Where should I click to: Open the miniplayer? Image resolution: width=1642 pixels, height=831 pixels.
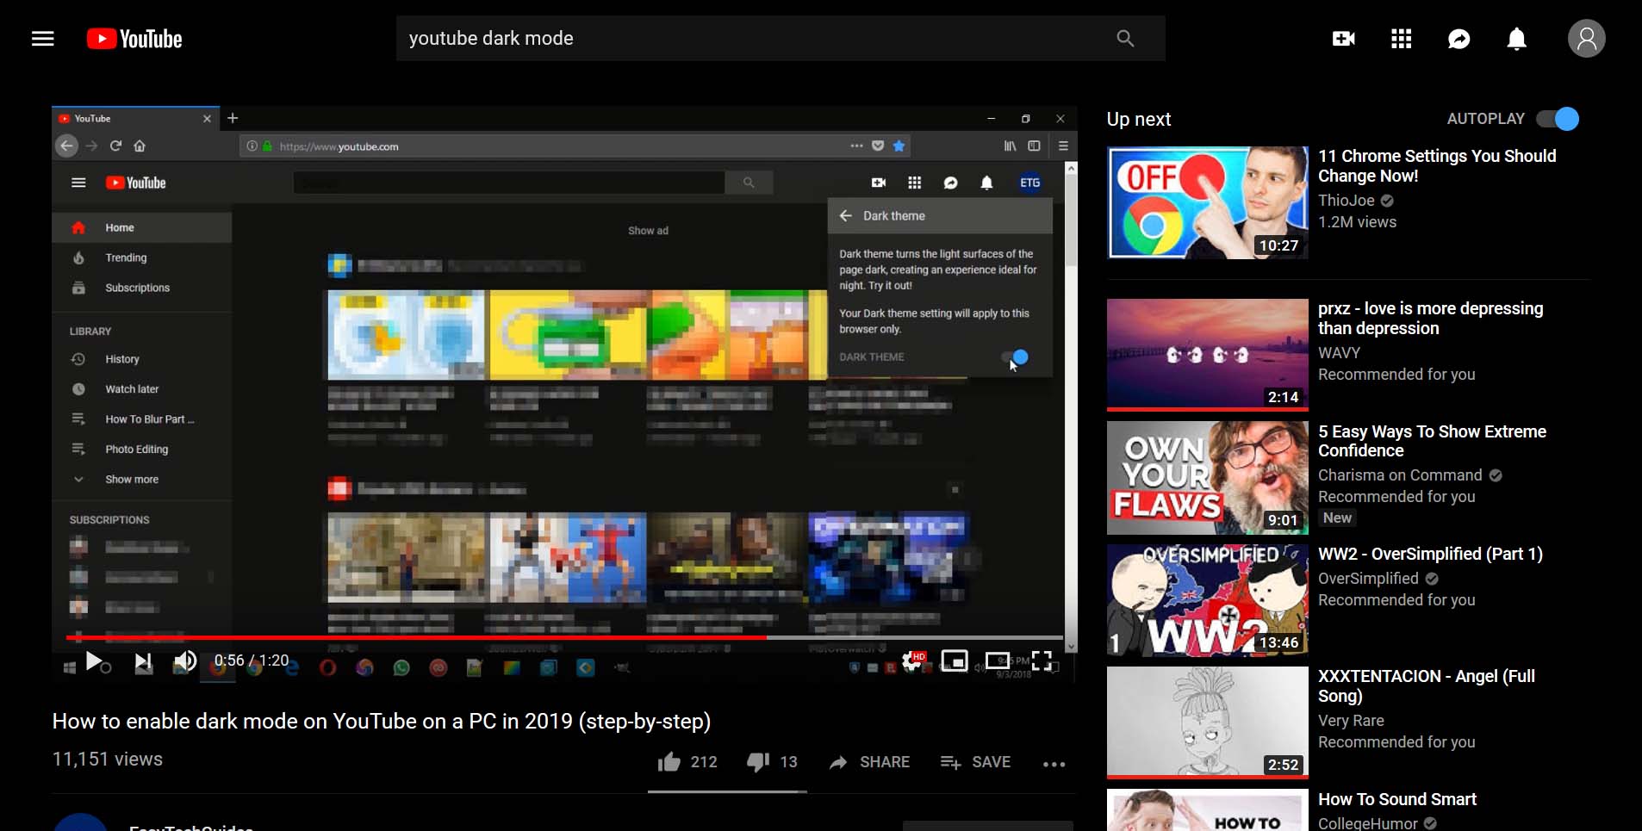[x=954, y=660]
